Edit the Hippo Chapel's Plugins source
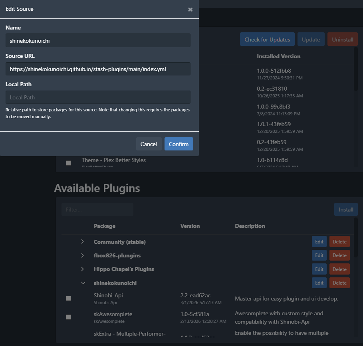The image size is (363, 346). click(x=319, y=269)
